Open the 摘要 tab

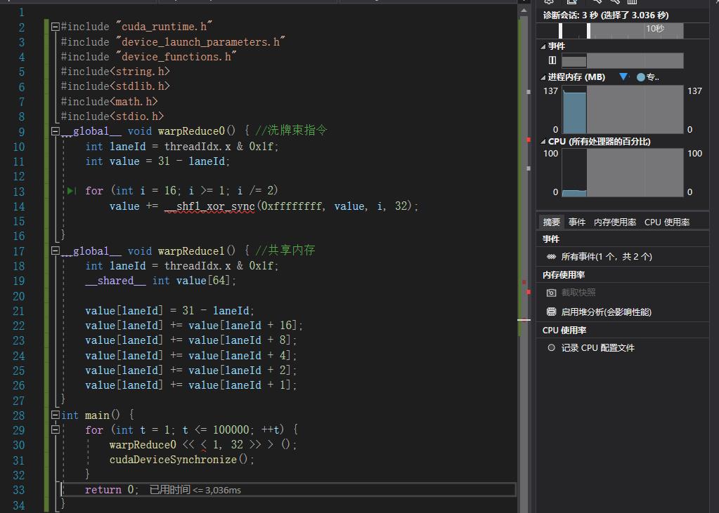pos(551,222)
